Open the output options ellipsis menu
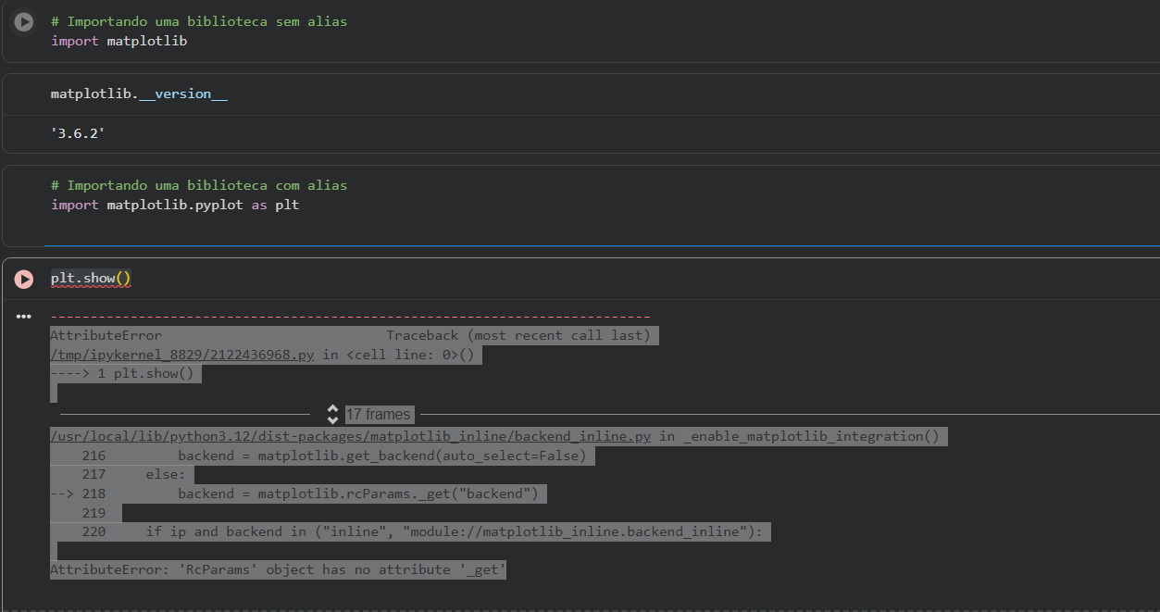Viewport: 1160px width, 612px height. (24, 317)
